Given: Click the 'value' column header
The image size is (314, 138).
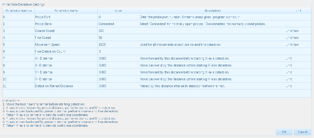Looking at the screenshot, I should pos(118,10).
